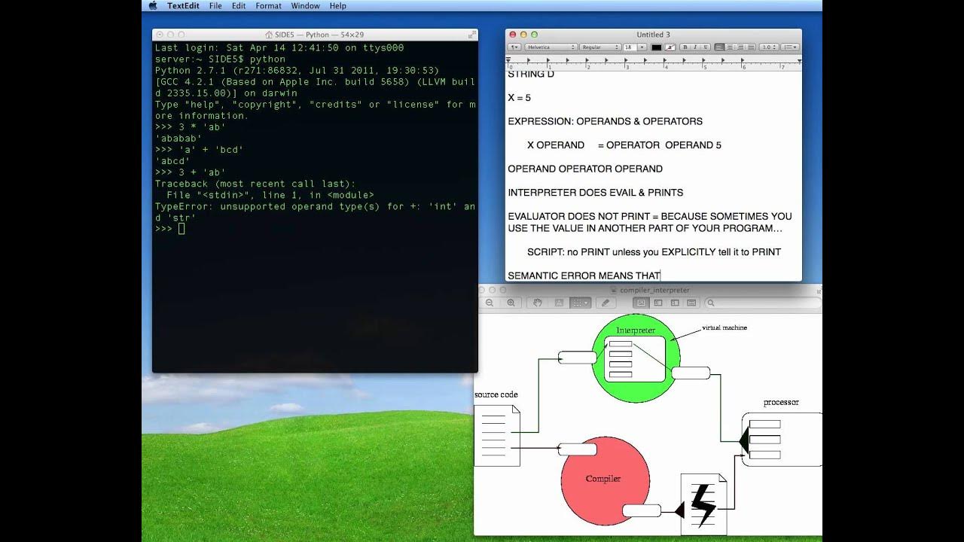Click the 'virtual machine' label in diagram

pyautogui.click(x=725, y=328)
